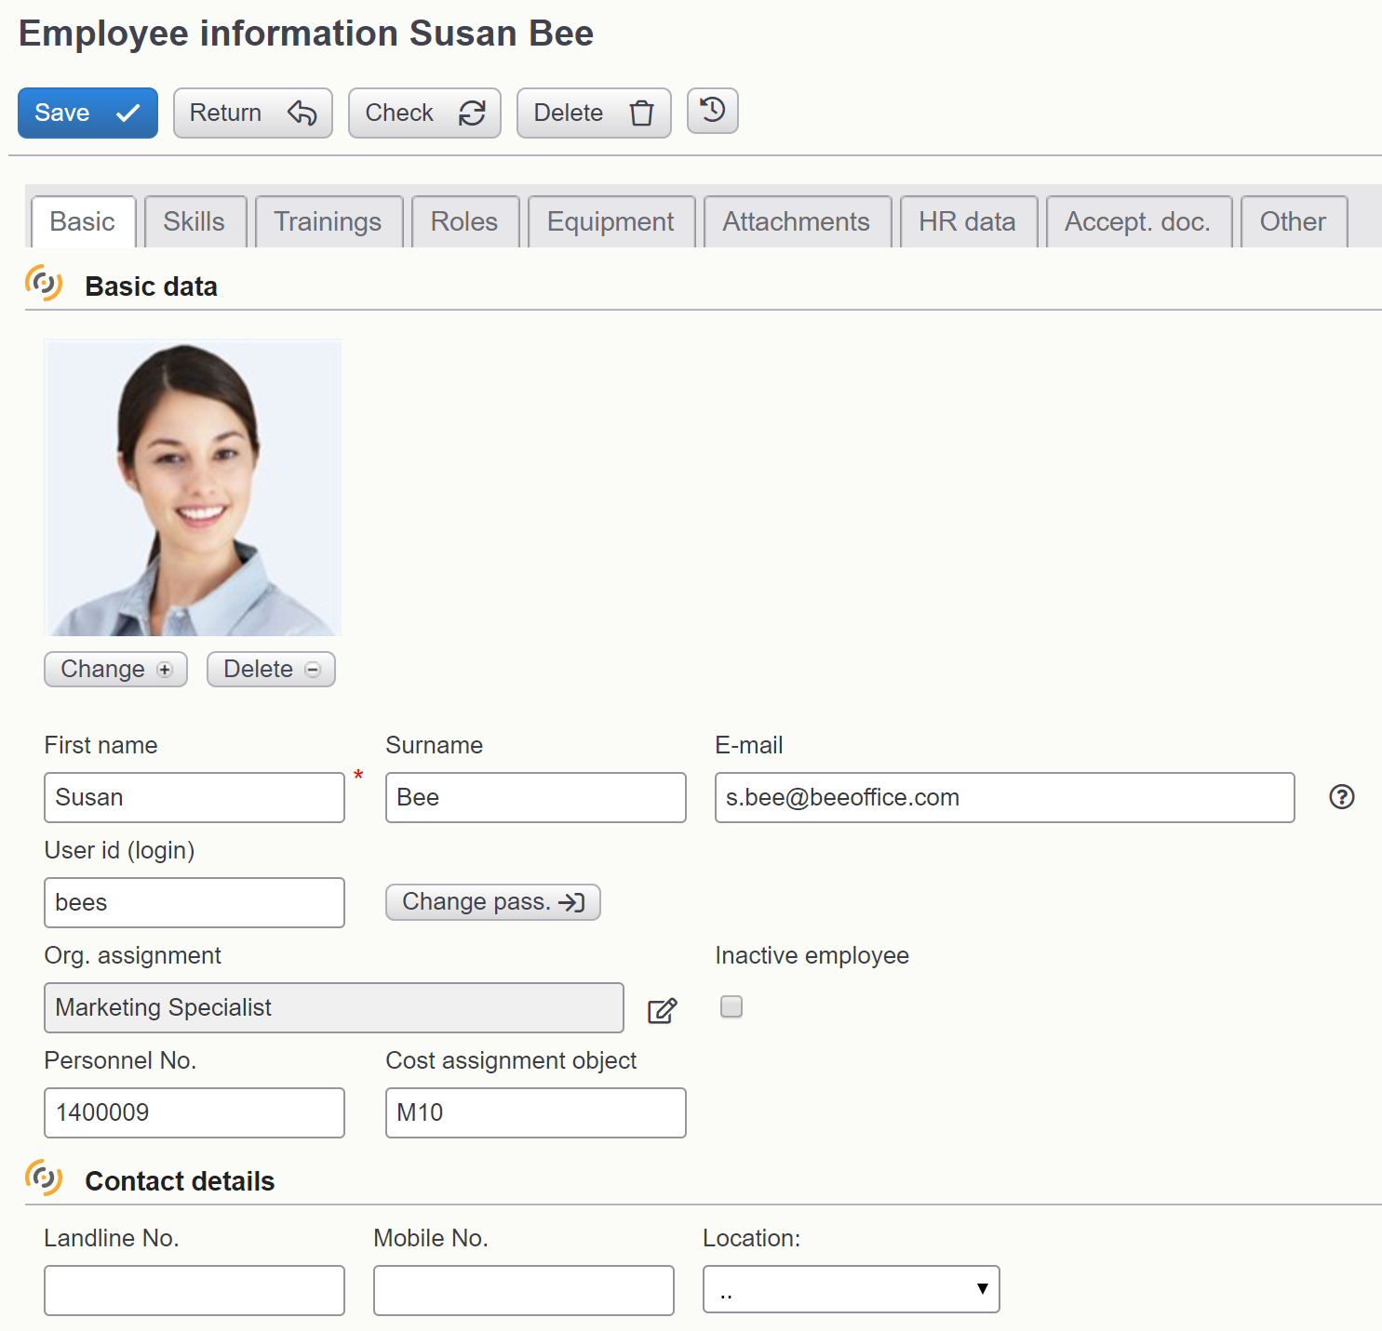Image resolution: width=1382 pixels, height=1331 pixels.
Task: Click the employee profile photo
Action: point(193,488)
